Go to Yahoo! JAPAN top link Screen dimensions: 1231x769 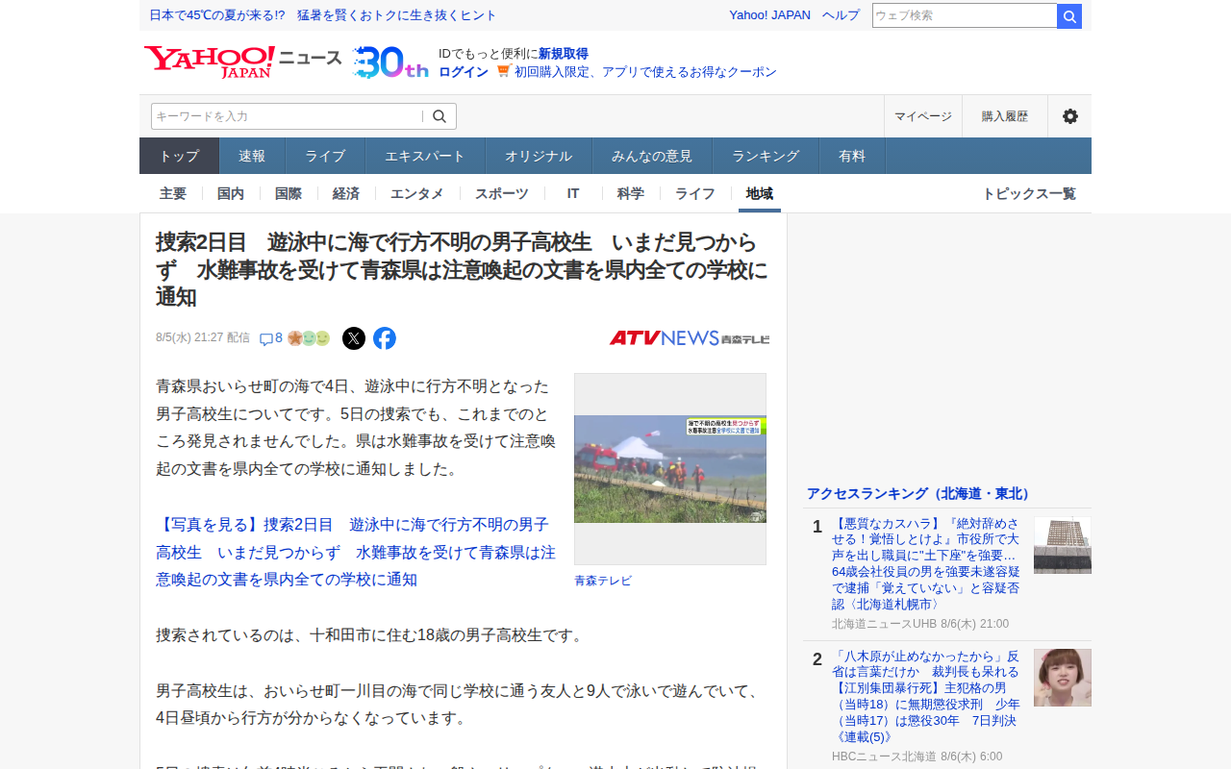pyautogui.click(x=769, y=15)
